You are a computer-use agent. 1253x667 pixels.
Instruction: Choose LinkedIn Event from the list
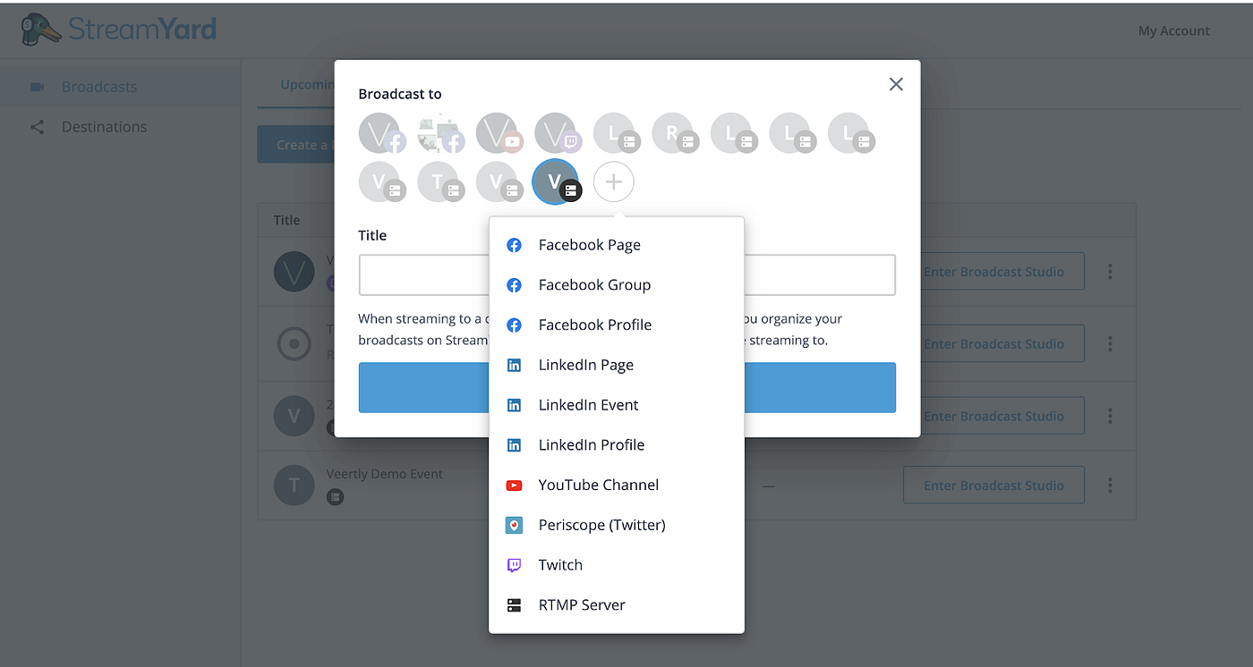tap(616, 405)
